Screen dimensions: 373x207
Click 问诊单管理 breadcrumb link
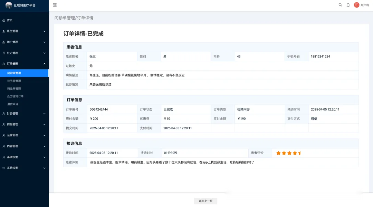pos(65,18)
